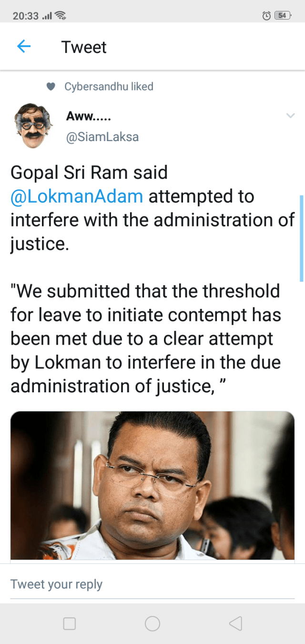This screenshot has width=305, height=644.
Task: Tap the battery indicator icon
Action: click(283, 16)
